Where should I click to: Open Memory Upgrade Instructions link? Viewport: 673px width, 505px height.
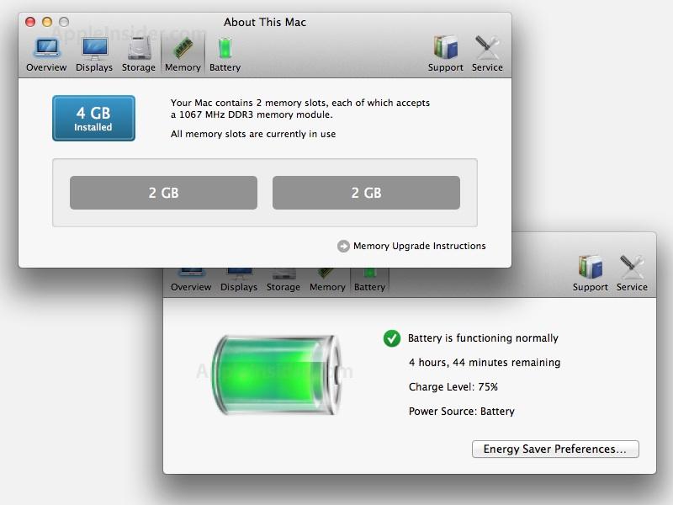click(419, 246)
